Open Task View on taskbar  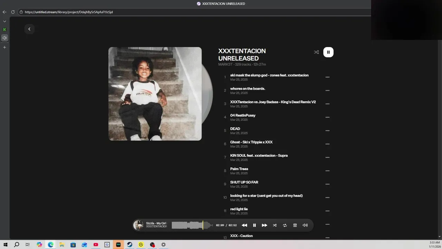click(x=28, y=245)
